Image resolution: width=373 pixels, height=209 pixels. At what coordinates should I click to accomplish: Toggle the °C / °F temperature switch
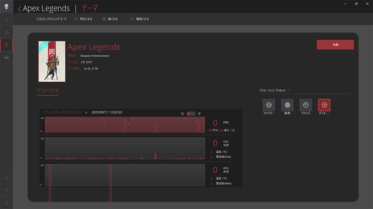pos(191,114)
